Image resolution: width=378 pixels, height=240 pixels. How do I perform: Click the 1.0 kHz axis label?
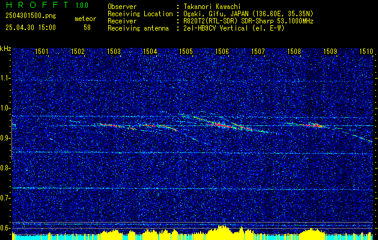(5, 109)
